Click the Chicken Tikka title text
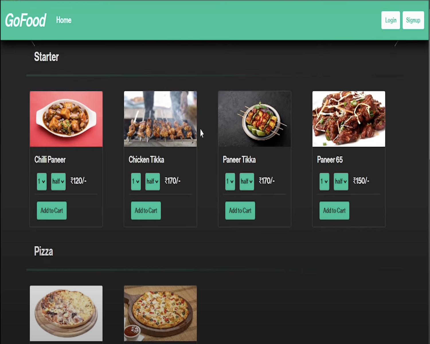The image size is (430, 344). click(x=146, y=160)
